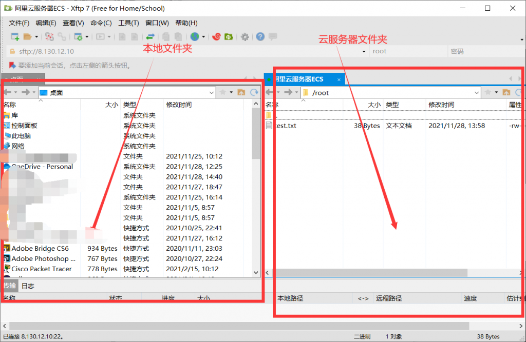This screenshot has width=526, height=342.
Task: Expand the local 桌面 path combo box
Action: pyautogui.click(x=211, y=92)
